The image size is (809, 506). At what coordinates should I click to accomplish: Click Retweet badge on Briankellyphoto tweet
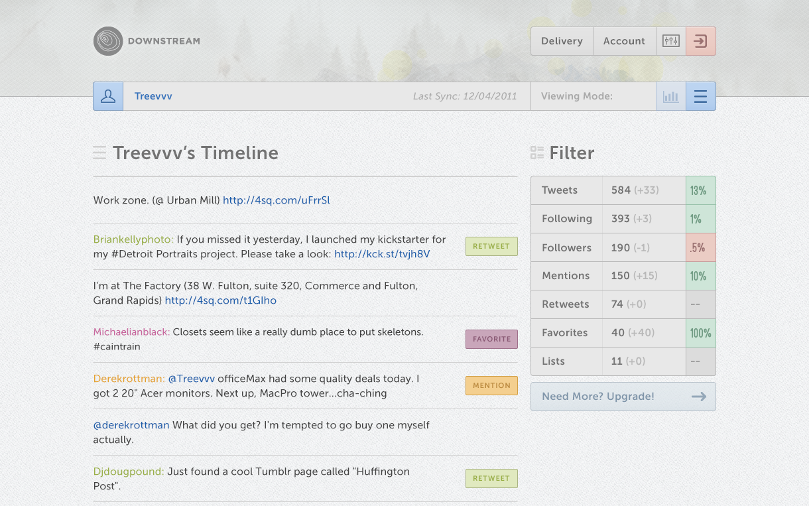coord(491,246)
